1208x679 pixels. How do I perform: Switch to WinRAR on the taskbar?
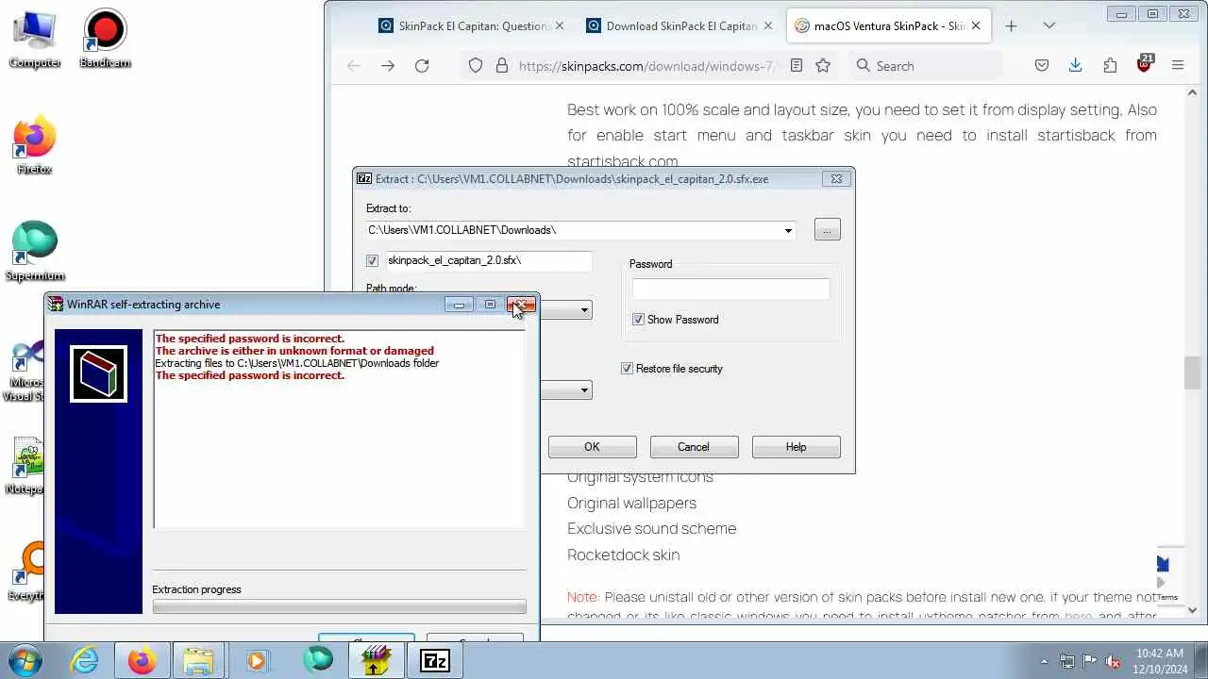(x=377, y=660)
